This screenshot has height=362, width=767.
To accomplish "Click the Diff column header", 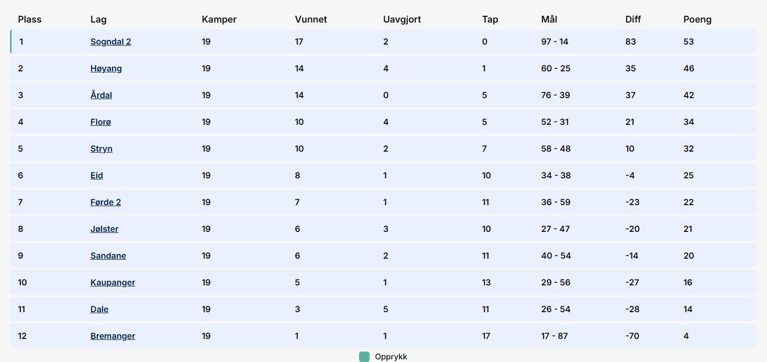I will coord(633,19).
